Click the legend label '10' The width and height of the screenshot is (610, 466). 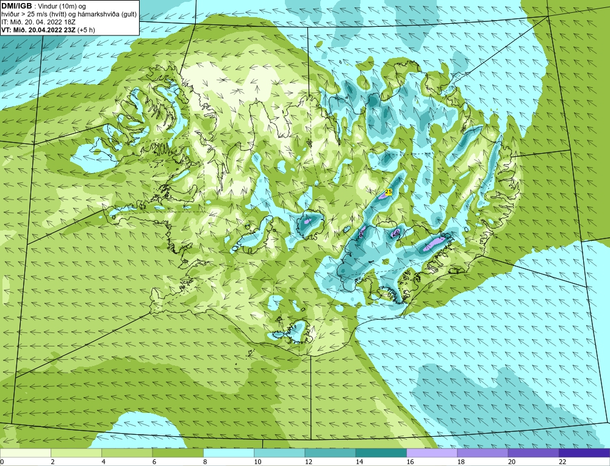coord(257,462)
